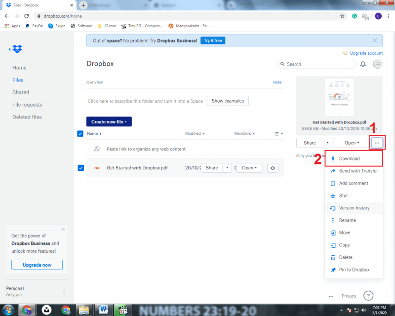Choose Version history in the menu
395x316 pixels.
pyautogui.click(x=354, y=208)
